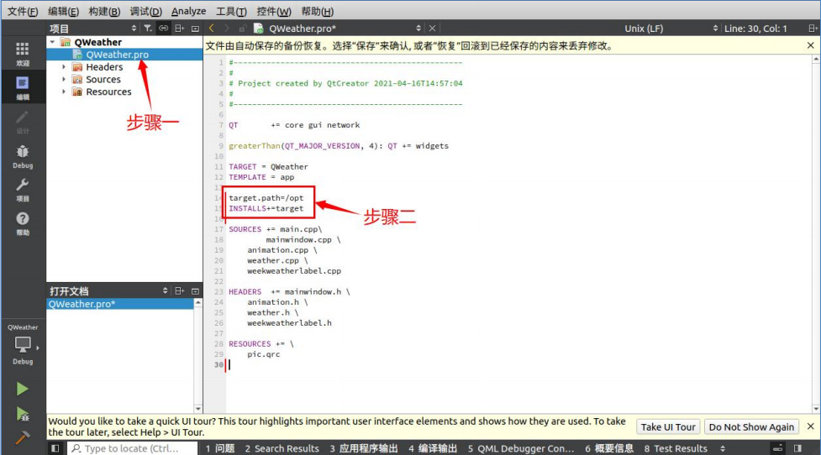This screenshot has height=455, width=821.
Task: Go back in editor navigation history
Action: point(212,29)
